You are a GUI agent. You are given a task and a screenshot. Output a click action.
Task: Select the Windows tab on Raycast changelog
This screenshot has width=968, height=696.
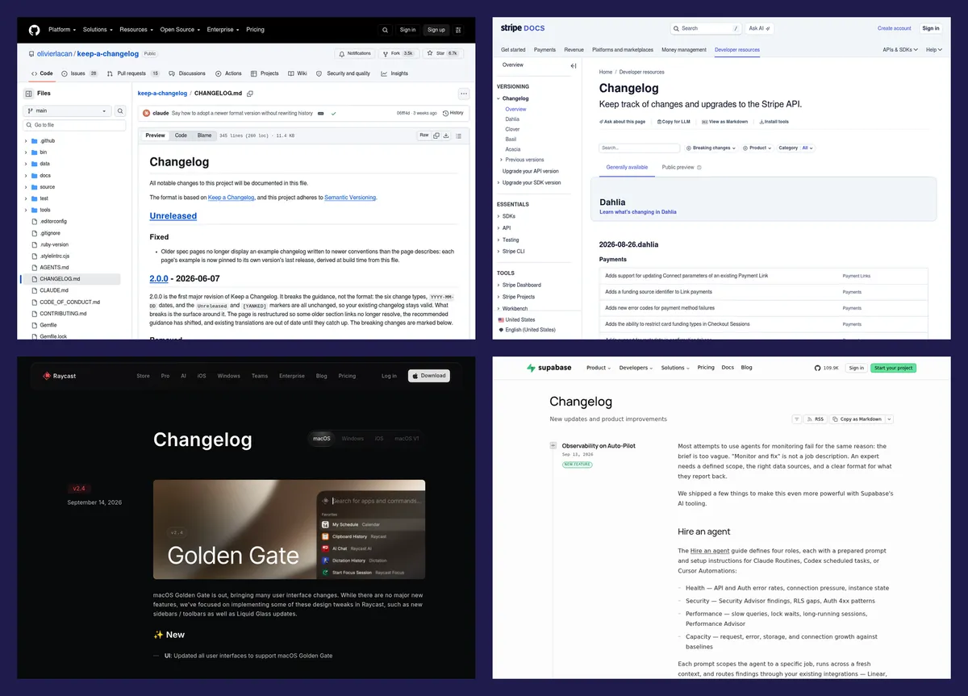pyautogui.click(x=353, y=439)
